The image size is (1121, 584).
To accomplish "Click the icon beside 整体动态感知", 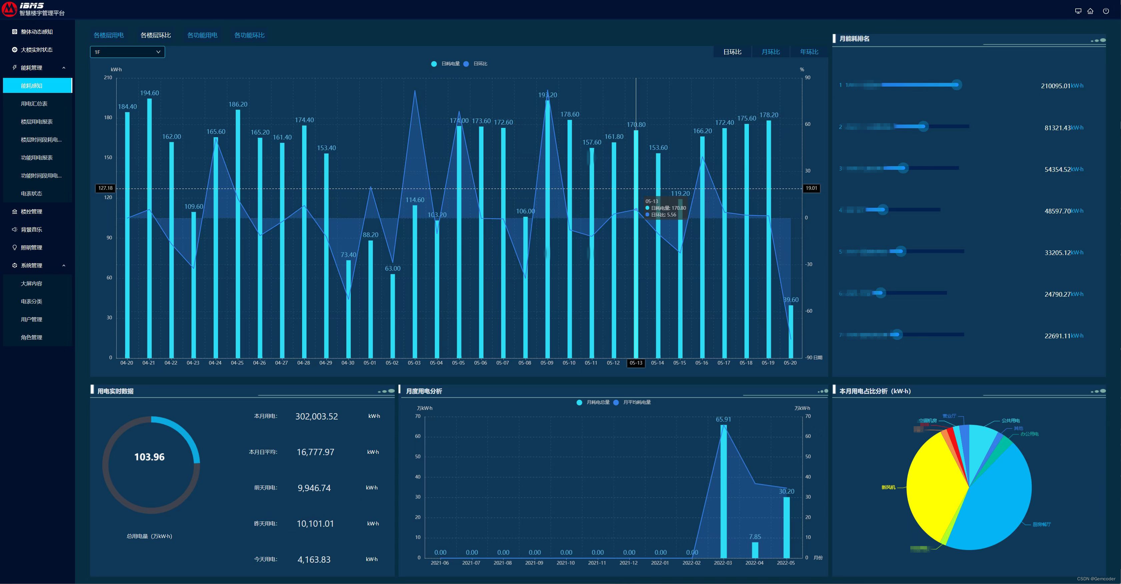I will [x=14, y=32].
